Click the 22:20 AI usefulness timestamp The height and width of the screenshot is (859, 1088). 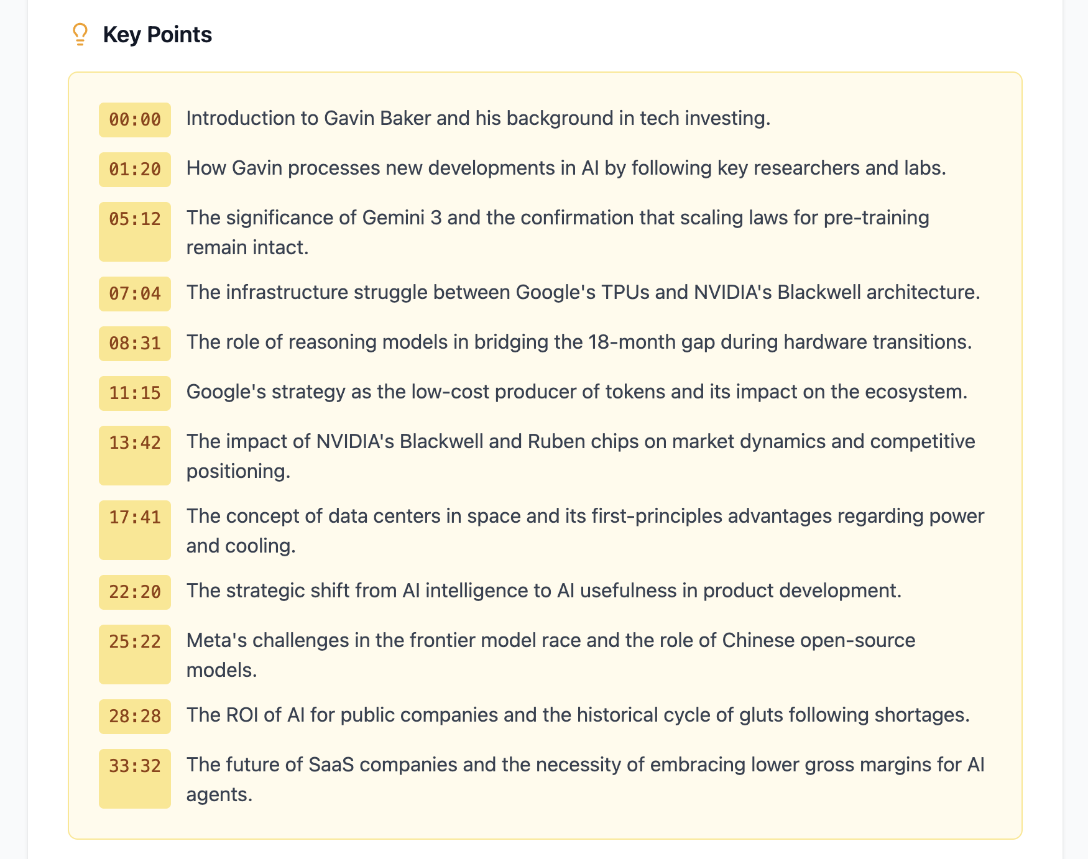134,592
